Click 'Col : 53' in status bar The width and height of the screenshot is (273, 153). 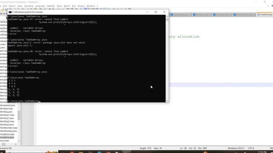coord(192,148)
